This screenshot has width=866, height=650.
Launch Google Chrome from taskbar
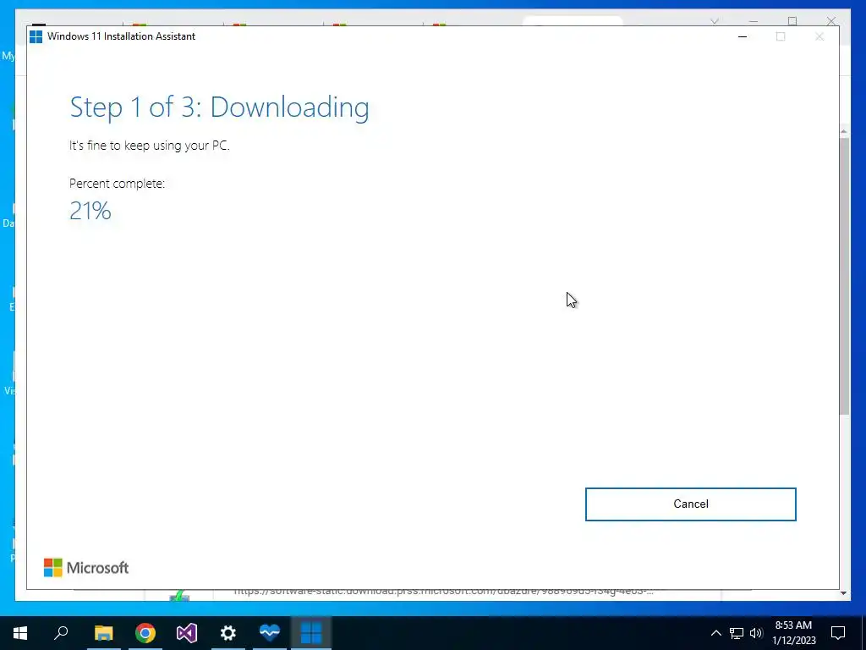[x=145, y=633]
